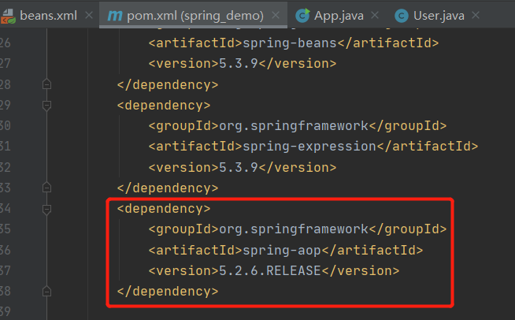This screenshot has width=515, height=320.
Task: Click fold end marker at line 38
Action: point(46,291)
